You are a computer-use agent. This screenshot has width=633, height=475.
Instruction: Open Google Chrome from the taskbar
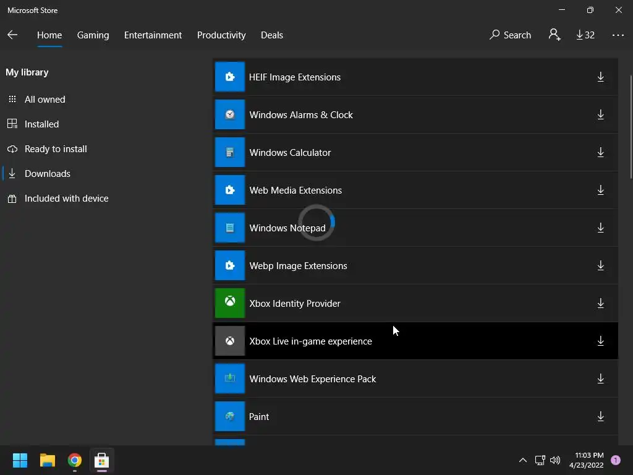click(x=74, y=460)
